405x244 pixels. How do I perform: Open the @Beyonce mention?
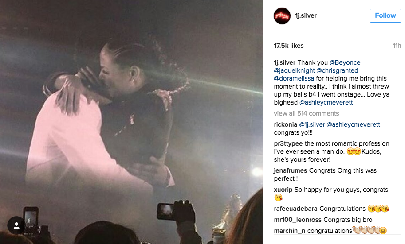click(x=345, y=62)
